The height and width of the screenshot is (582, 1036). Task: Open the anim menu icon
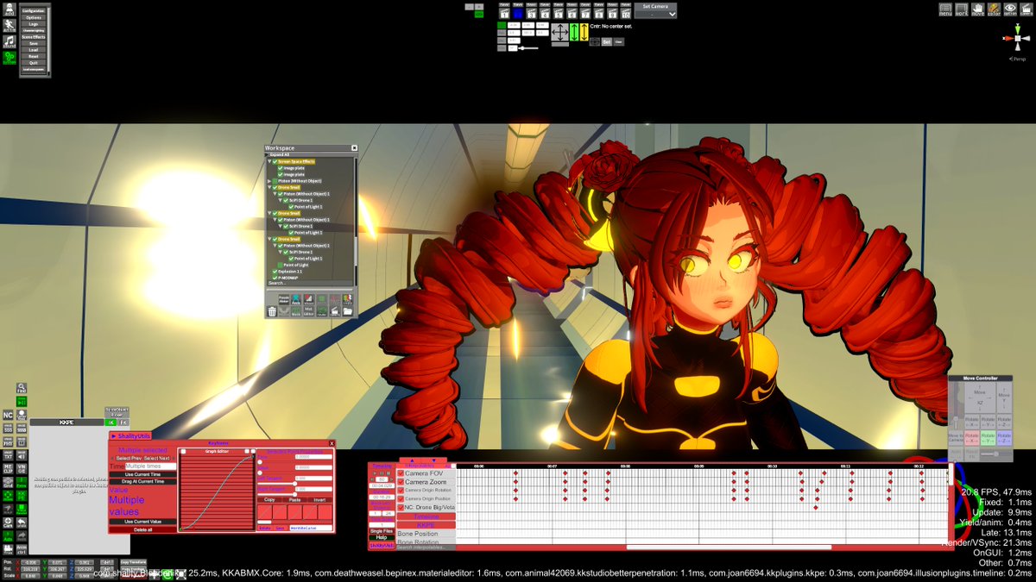click(x=9, y=26)
